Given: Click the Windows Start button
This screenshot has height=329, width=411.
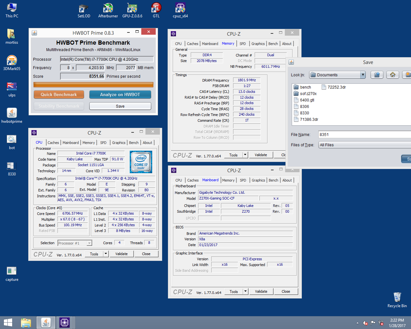Looking at the screenshot, I should (8, 323).
